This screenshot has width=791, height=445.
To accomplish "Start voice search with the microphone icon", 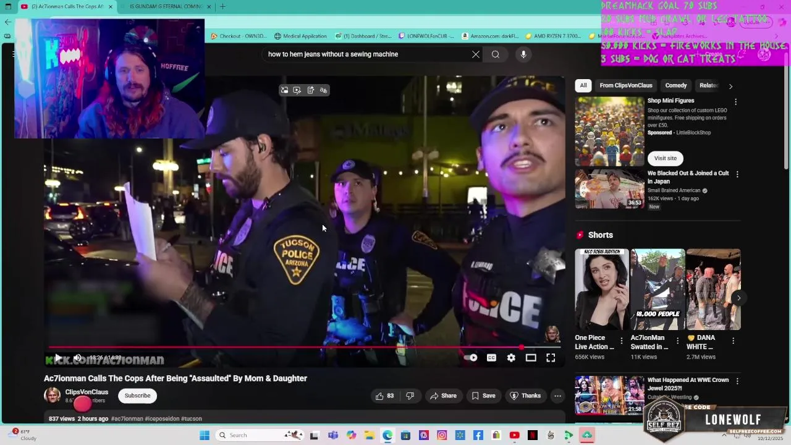I will 523,54.
